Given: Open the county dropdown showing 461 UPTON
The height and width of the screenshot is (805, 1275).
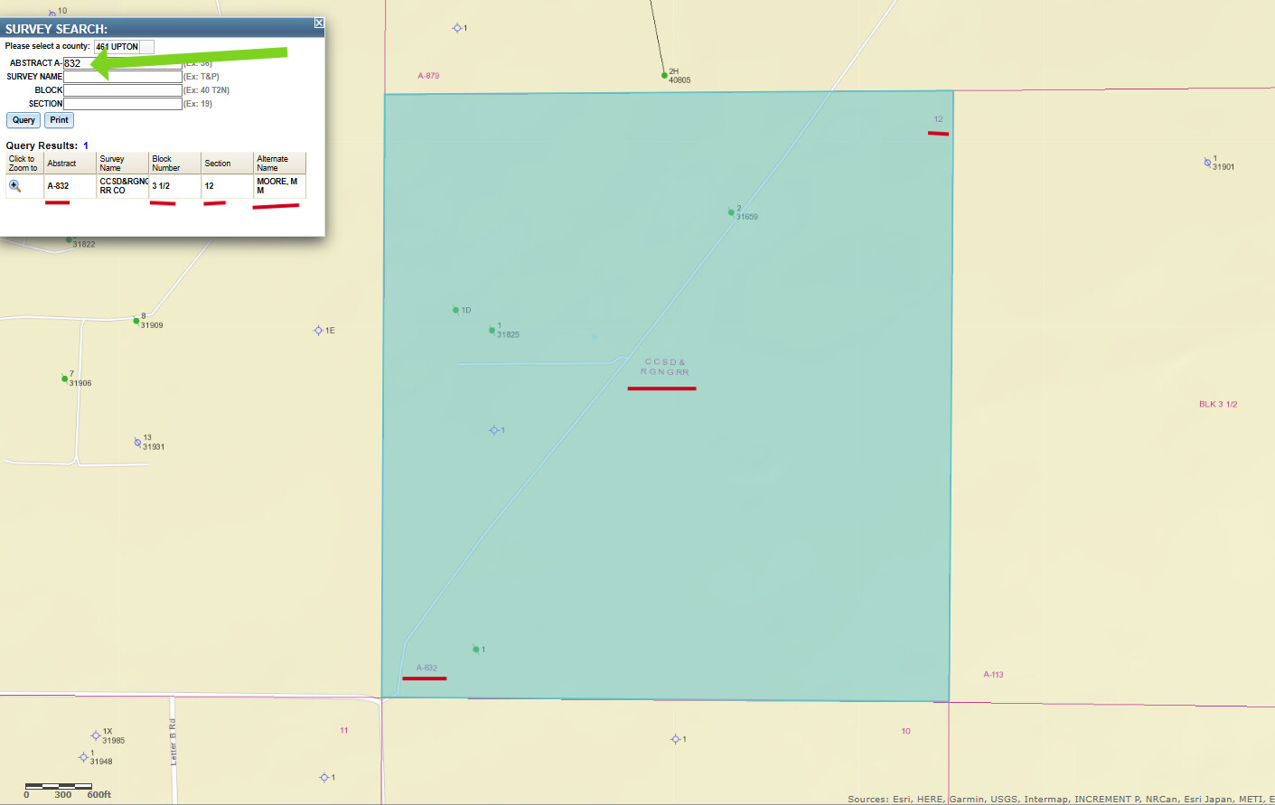Looking at the screenshot, I should [124, 47].
